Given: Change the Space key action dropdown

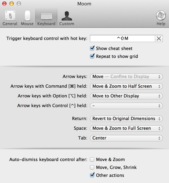Looking at the screenshot, I should coord(126,128).
